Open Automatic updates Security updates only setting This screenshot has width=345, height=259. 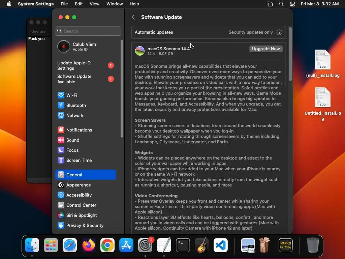[209, 32]
